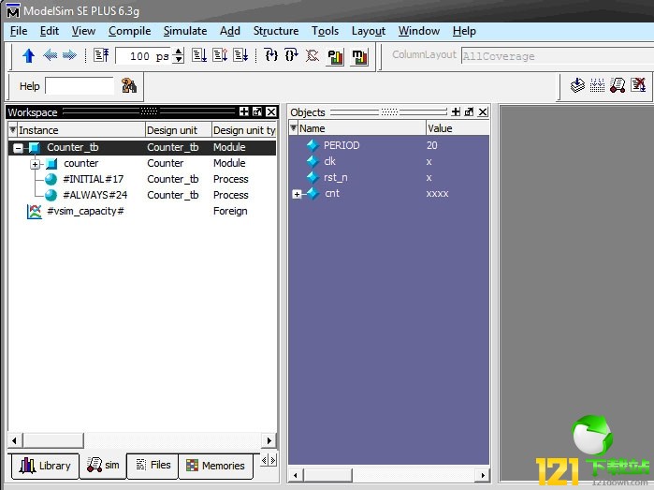Expand the counter instance node
Image resolution: width=654 pixels, height=490 pixels.
click(35, 164)
